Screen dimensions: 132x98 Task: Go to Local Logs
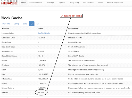point(50,3)
